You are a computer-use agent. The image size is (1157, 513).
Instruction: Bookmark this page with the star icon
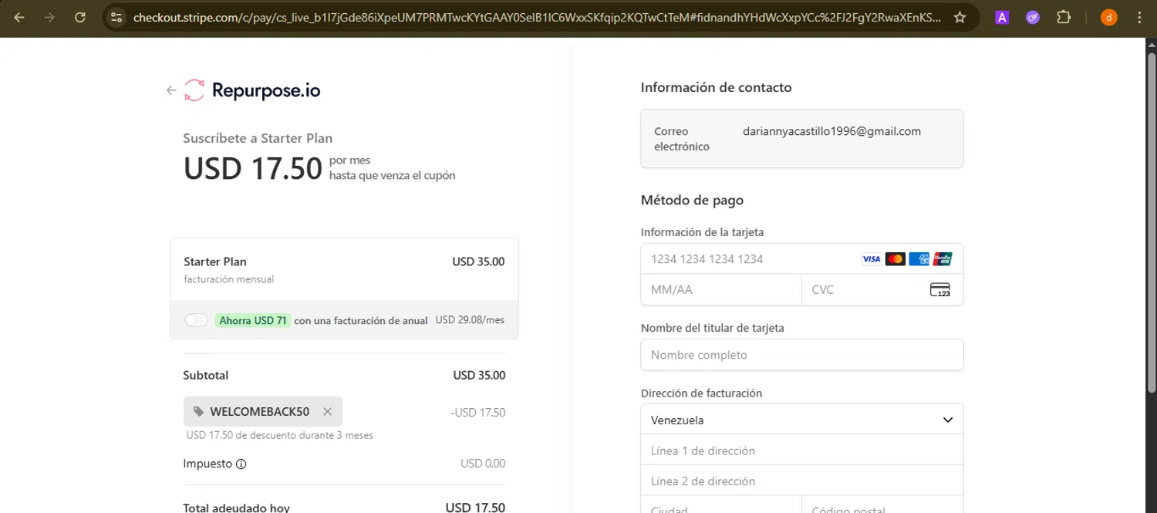[x=960, y=17]
